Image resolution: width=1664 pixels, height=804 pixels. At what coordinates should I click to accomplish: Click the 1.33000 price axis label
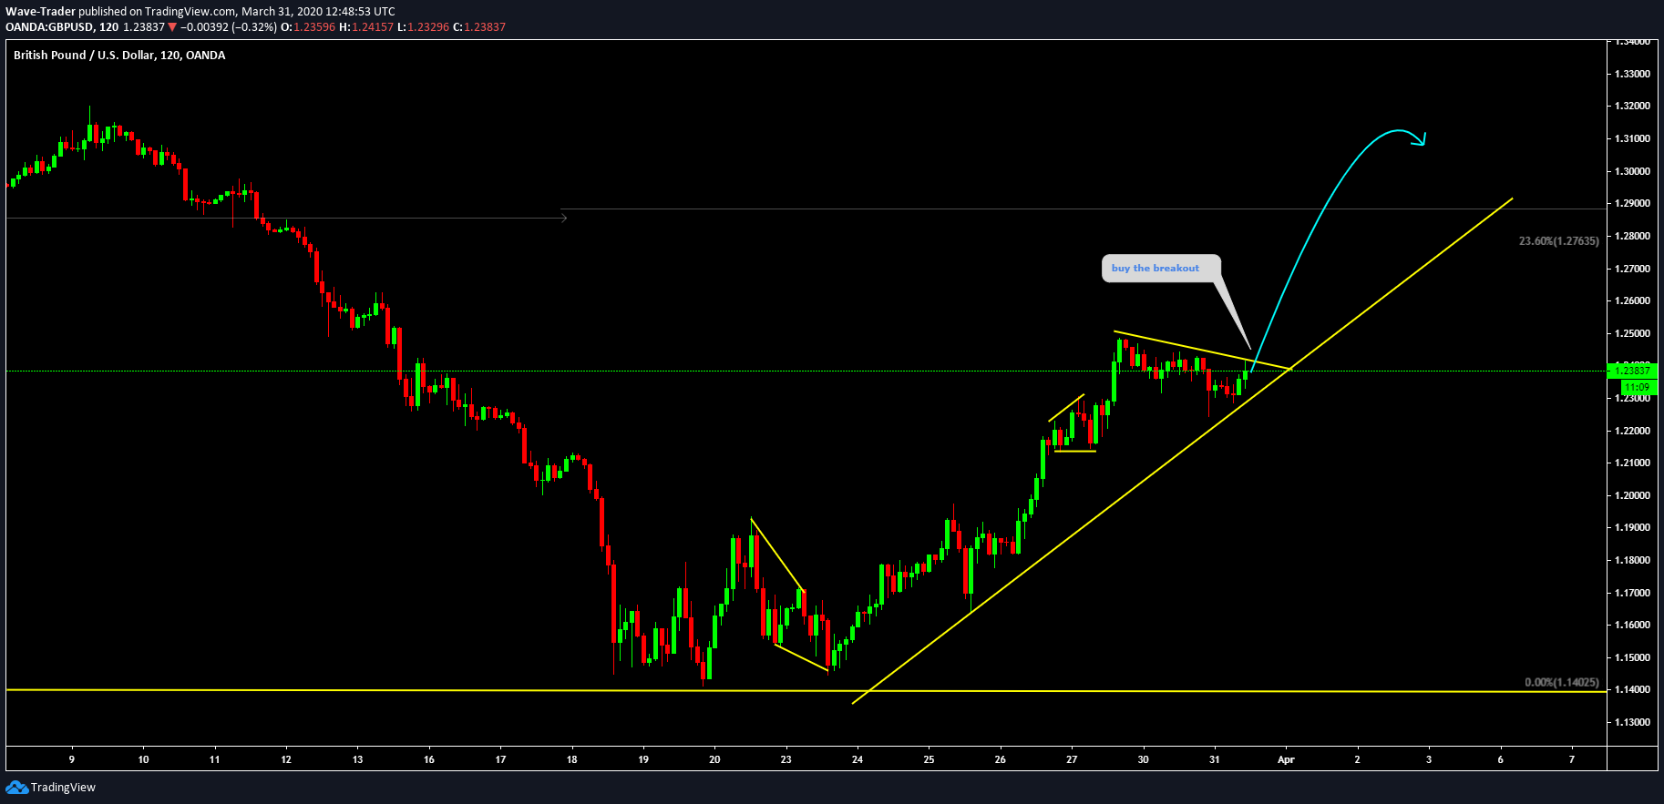tap(1632, 74)
